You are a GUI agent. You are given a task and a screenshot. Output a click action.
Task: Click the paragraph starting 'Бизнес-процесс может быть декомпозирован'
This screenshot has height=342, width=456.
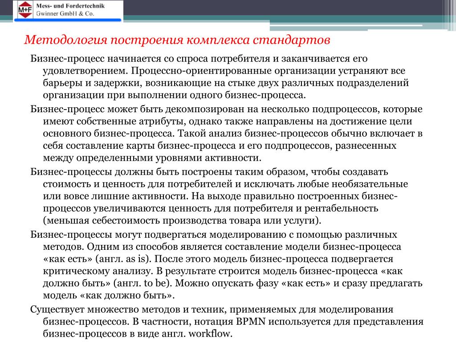(226, 133)
